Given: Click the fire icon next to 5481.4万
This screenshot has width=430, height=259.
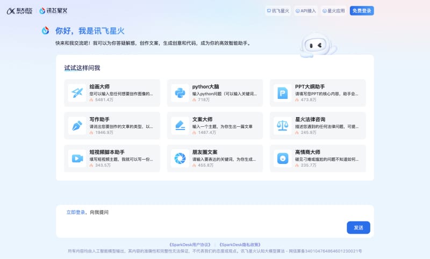Looking at the screenshot, I should pos(91,100).
